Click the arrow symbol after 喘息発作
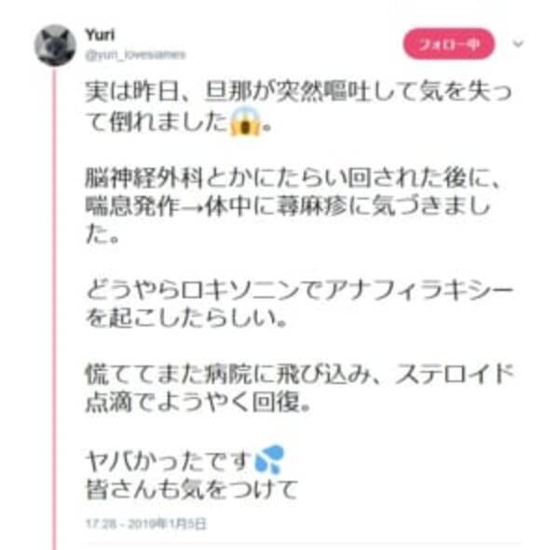 (x=193, y=207)
